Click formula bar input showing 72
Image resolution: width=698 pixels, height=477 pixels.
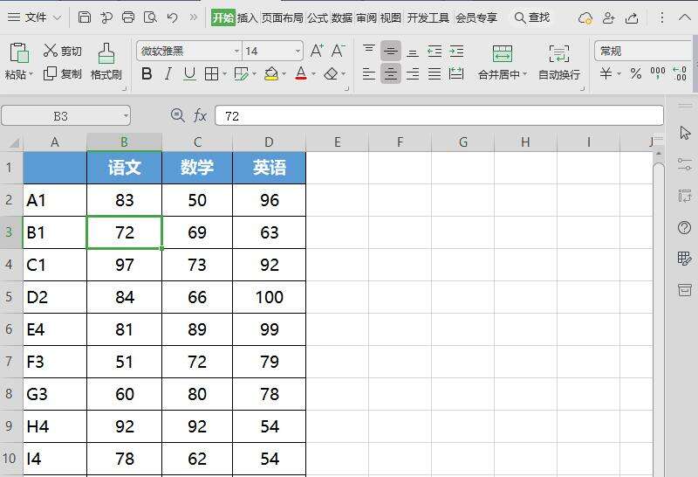coord(440,116)
